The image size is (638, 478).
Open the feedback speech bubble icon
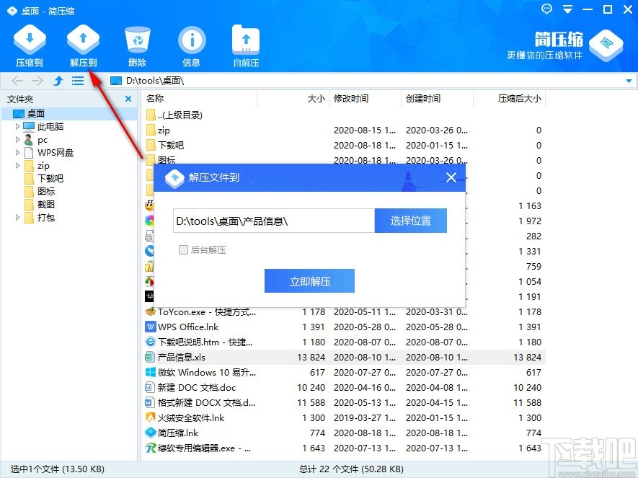click(x=546, y=9)
